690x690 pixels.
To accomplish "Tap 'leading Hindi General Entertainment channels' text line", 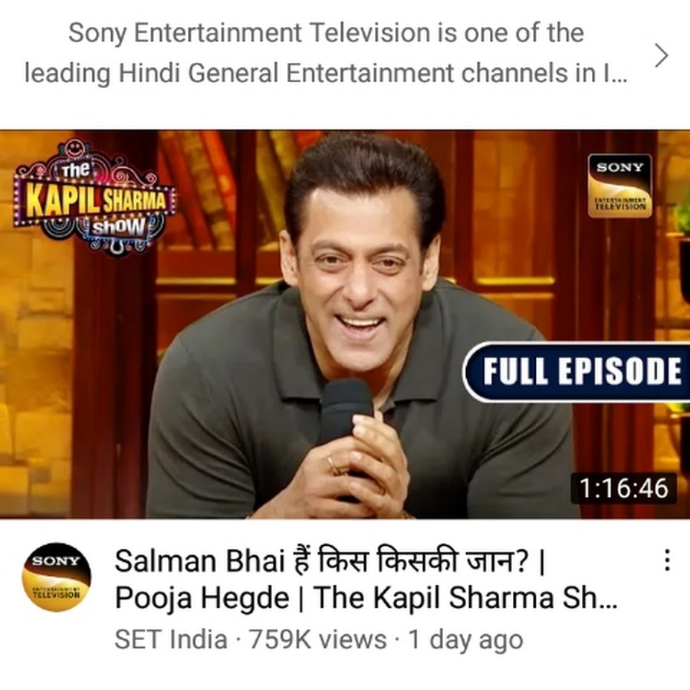I will tap(326, 73).
